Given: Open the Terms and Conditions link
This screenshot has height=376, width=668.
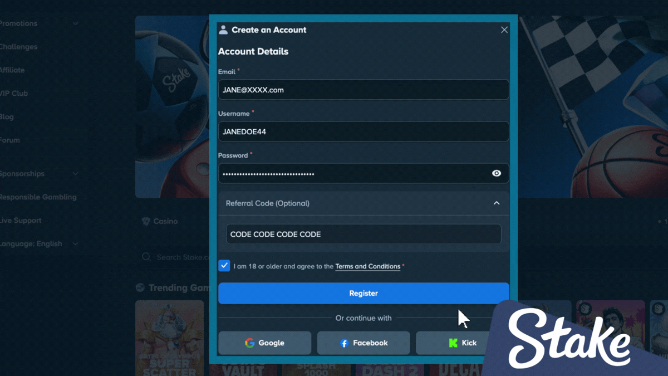Looking at the screenshot, I should (367, 267).
